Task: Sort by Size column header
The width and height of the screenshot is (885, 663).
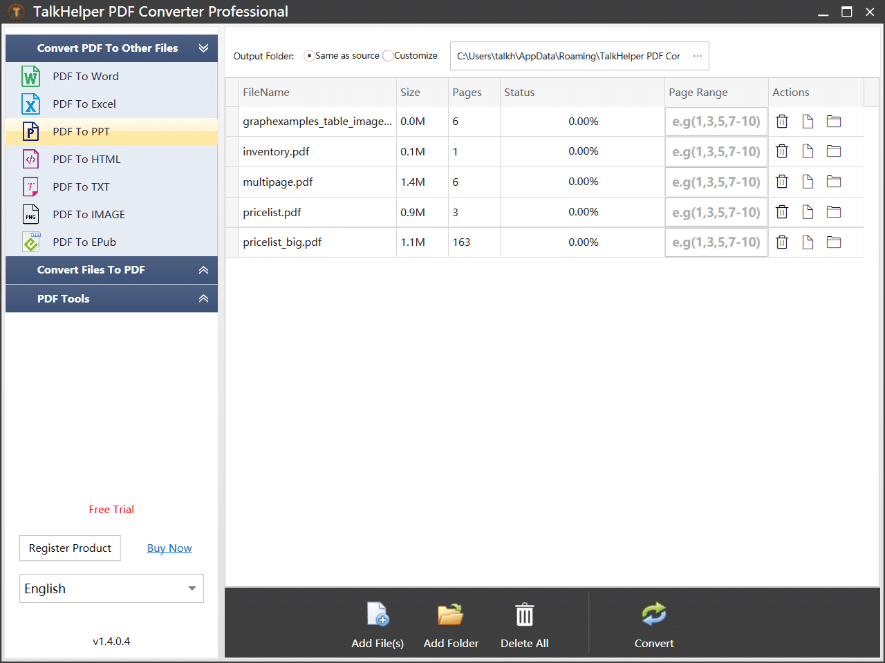Action: (x=422, y=93)
